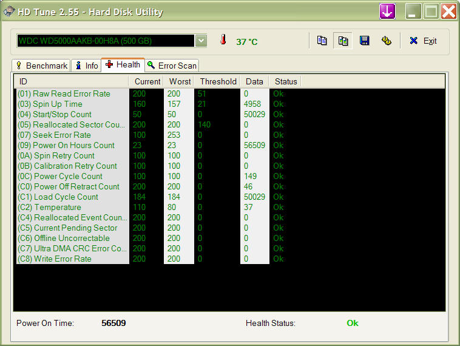Select the Health tab
Screen dimensions: 460x346
point(123,64)
